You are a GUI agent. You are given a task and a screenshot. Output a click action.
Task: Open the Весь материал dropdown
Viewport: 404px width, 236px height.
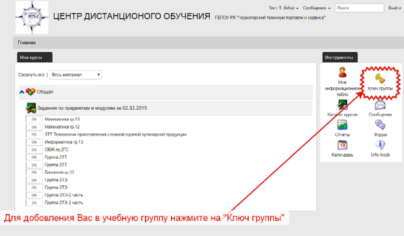coord(75,75)
